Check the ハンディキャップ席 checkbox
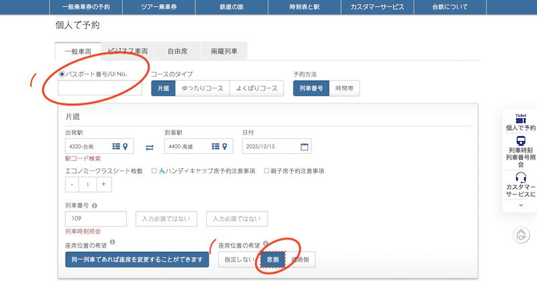Screen dimensions: 537x288 click(x=154, y=171)
